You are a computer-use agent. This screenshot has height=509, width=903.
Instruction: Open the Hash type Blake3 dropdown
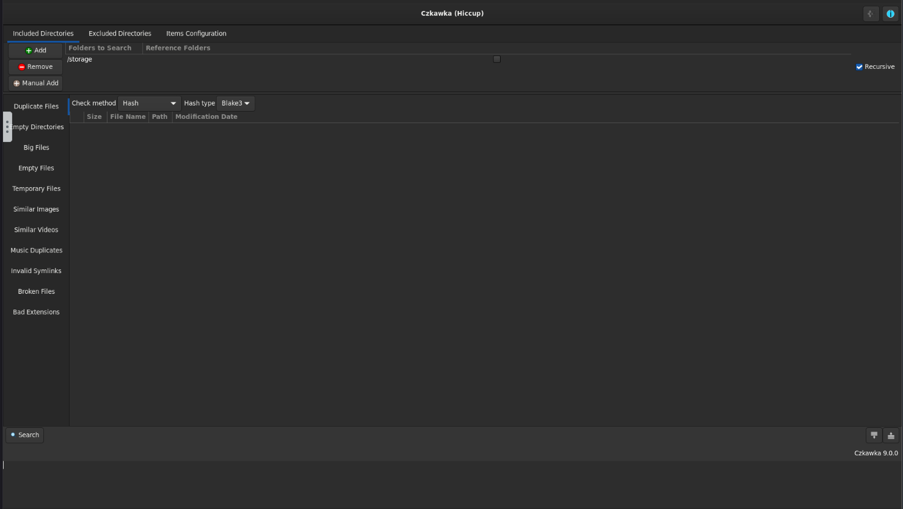[x=236, y=104]
